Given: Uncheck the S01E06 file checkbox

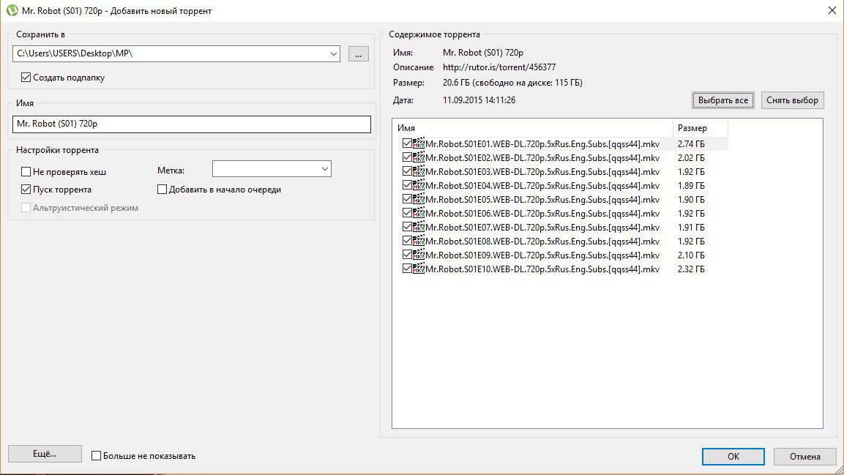Looking at the screenshot, I should tap(407, 214).
